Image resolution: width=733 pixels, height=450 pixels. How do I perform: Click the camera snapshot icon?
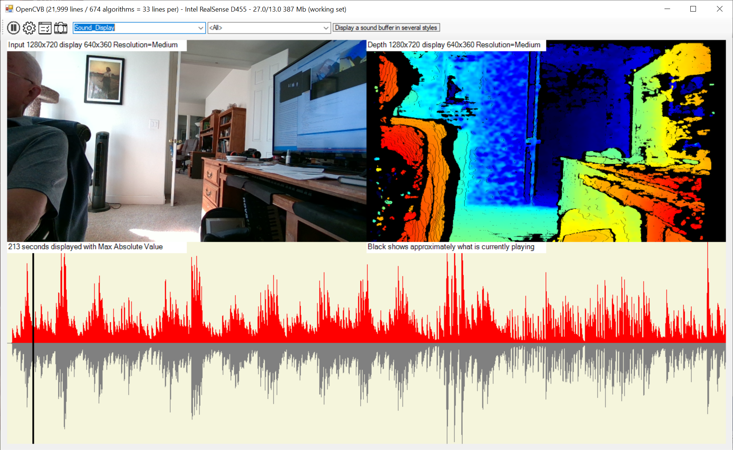61,28
